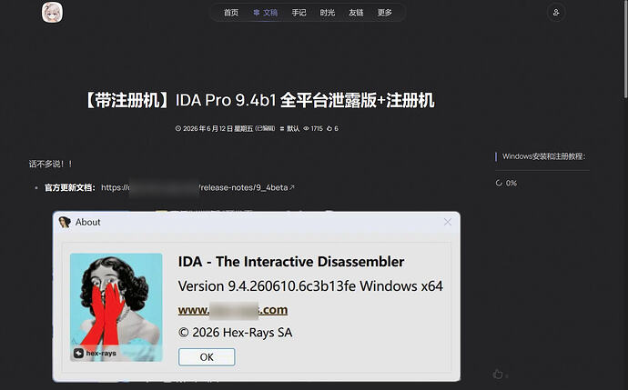The image size is (628, 390).
Task: Click the 官方更新文档 label
Action: click(70, 187)
